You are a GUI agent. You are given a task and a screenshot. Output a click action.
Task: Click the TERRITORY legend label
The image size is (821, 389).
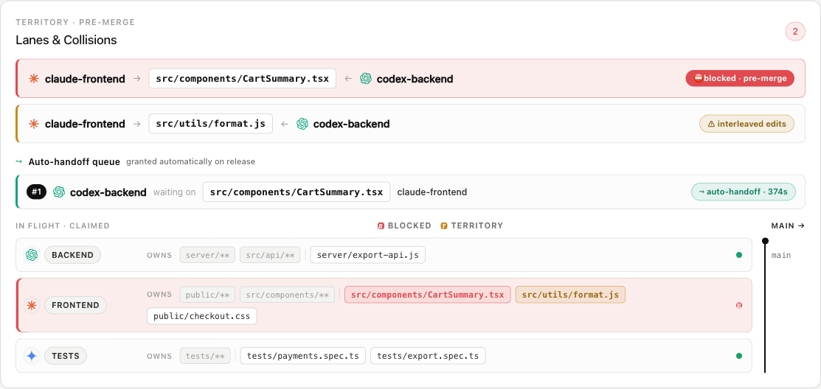(477, 226)
